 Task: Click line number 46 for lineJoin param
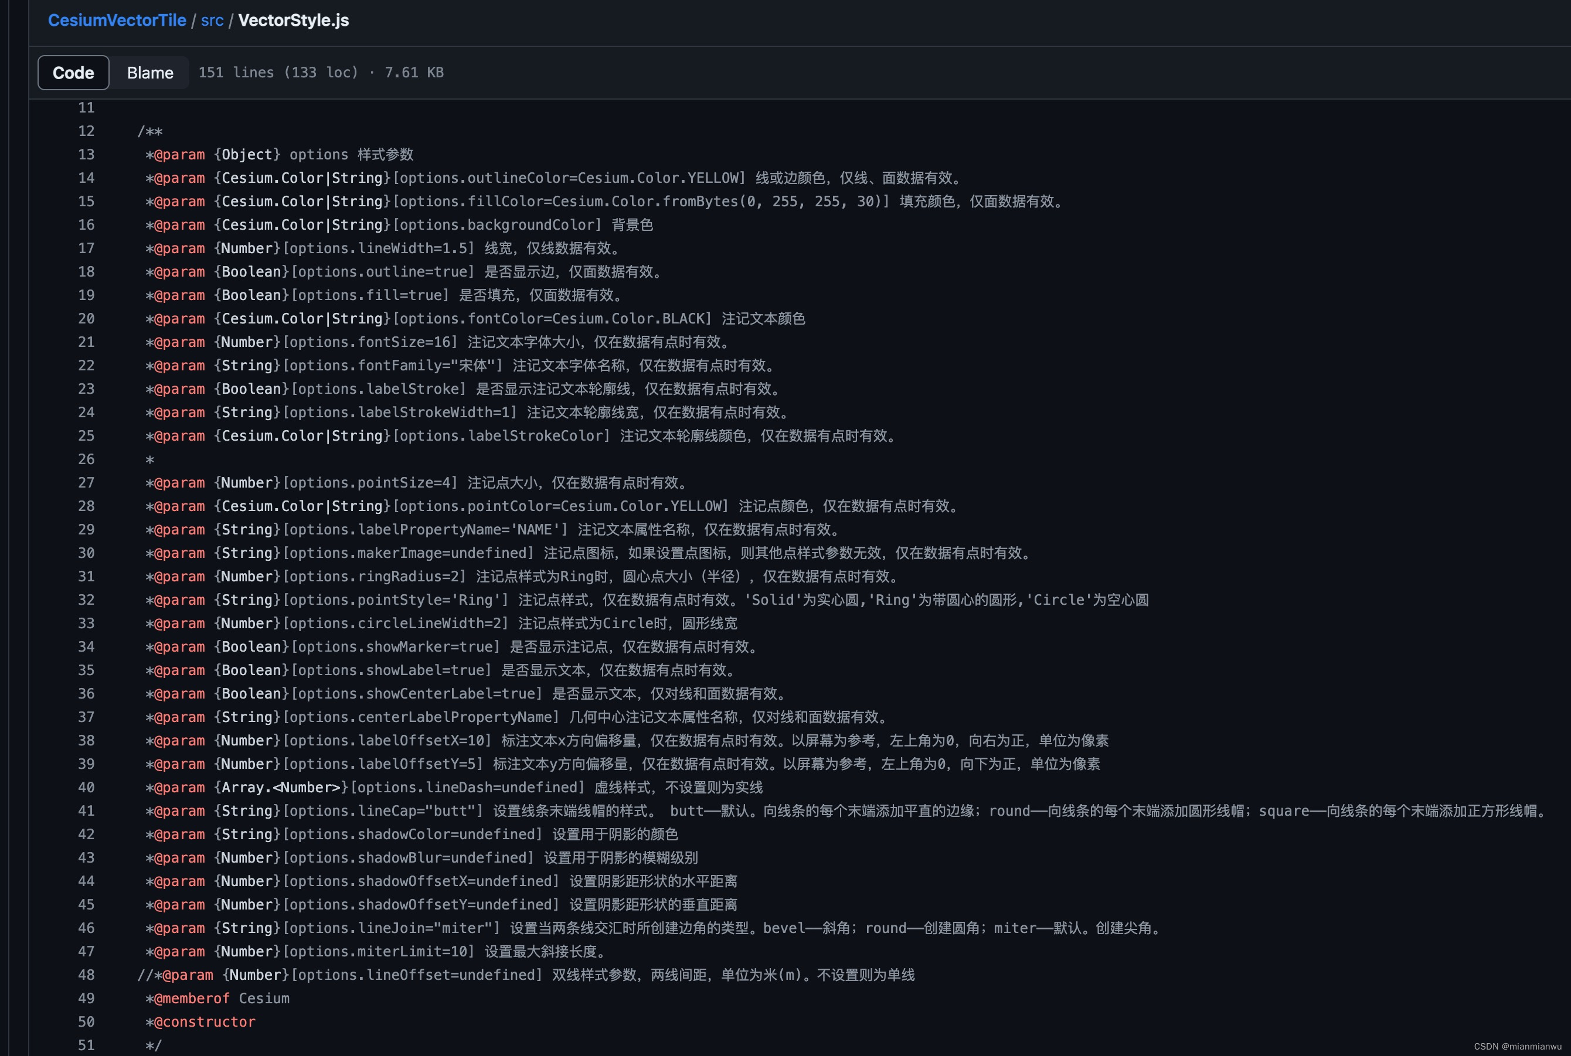[x=86, y=928]
